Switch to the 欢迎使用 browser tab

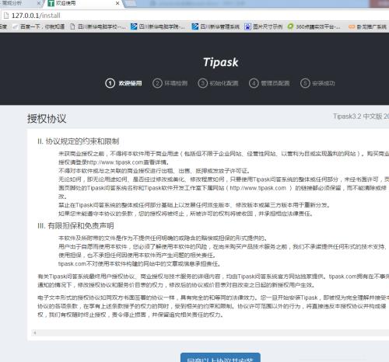(84, 3)
